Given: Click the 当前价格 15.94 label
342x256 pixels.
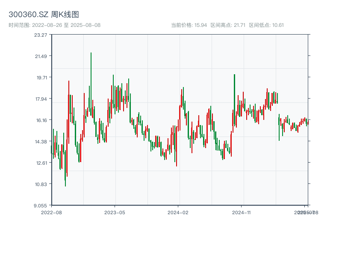Looking at the screenshot, I should point(189,25).
